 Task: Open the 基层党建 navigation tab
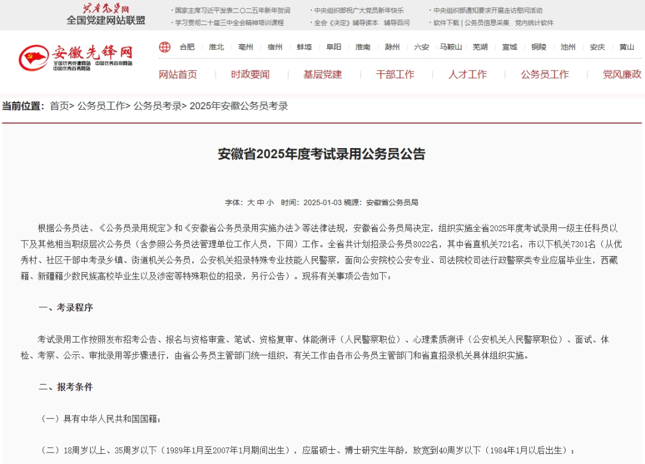pos(322,75)
